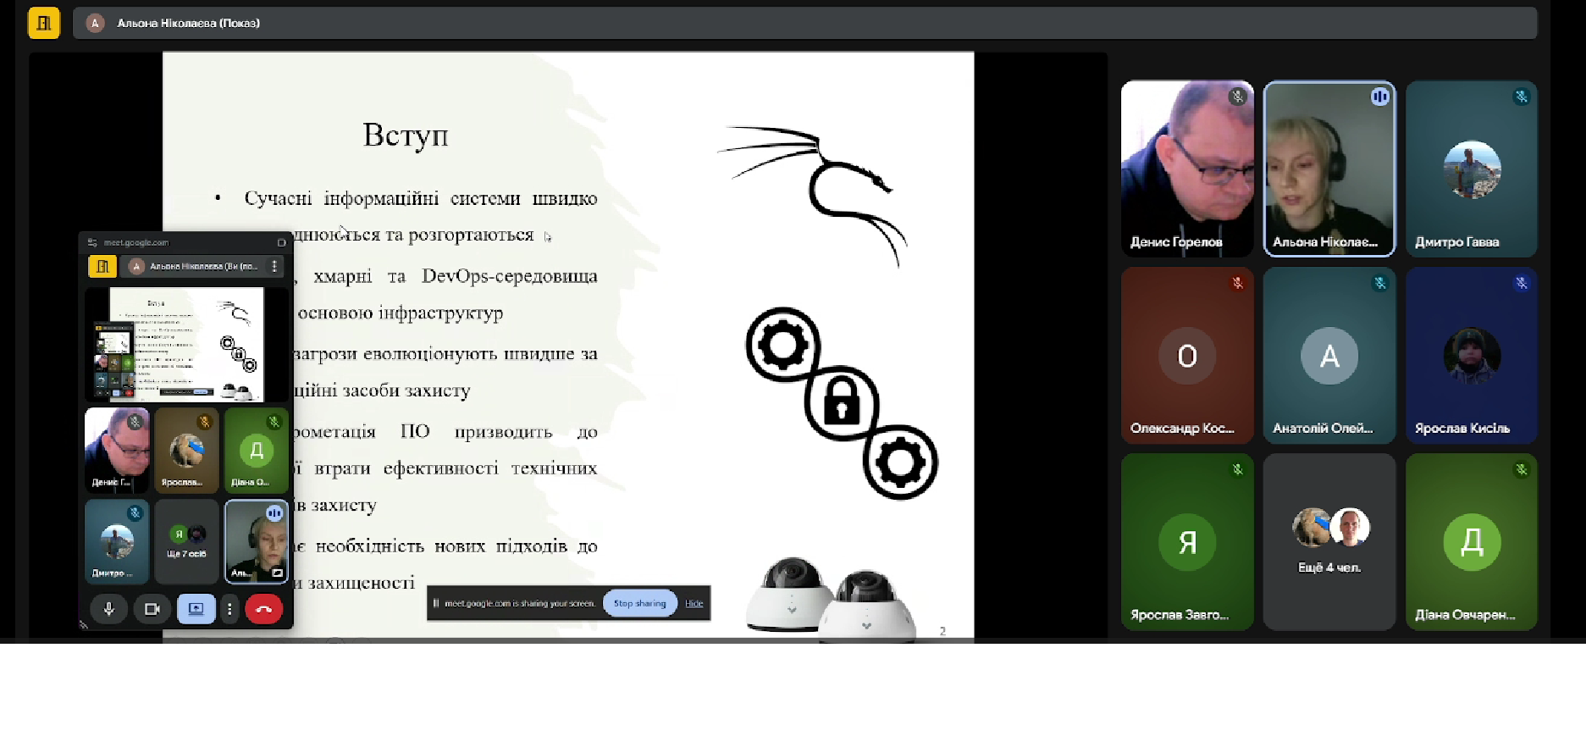Click the yellow door icon in mini window

click(x=102, y=266)
